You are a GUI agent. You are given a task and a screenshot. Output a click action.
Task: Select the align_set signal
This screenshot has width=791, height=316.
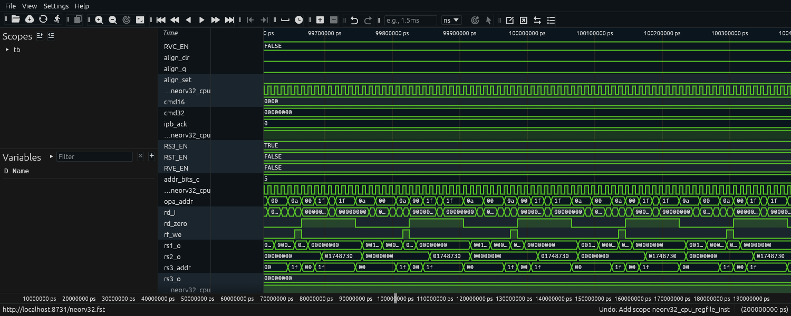178,80
